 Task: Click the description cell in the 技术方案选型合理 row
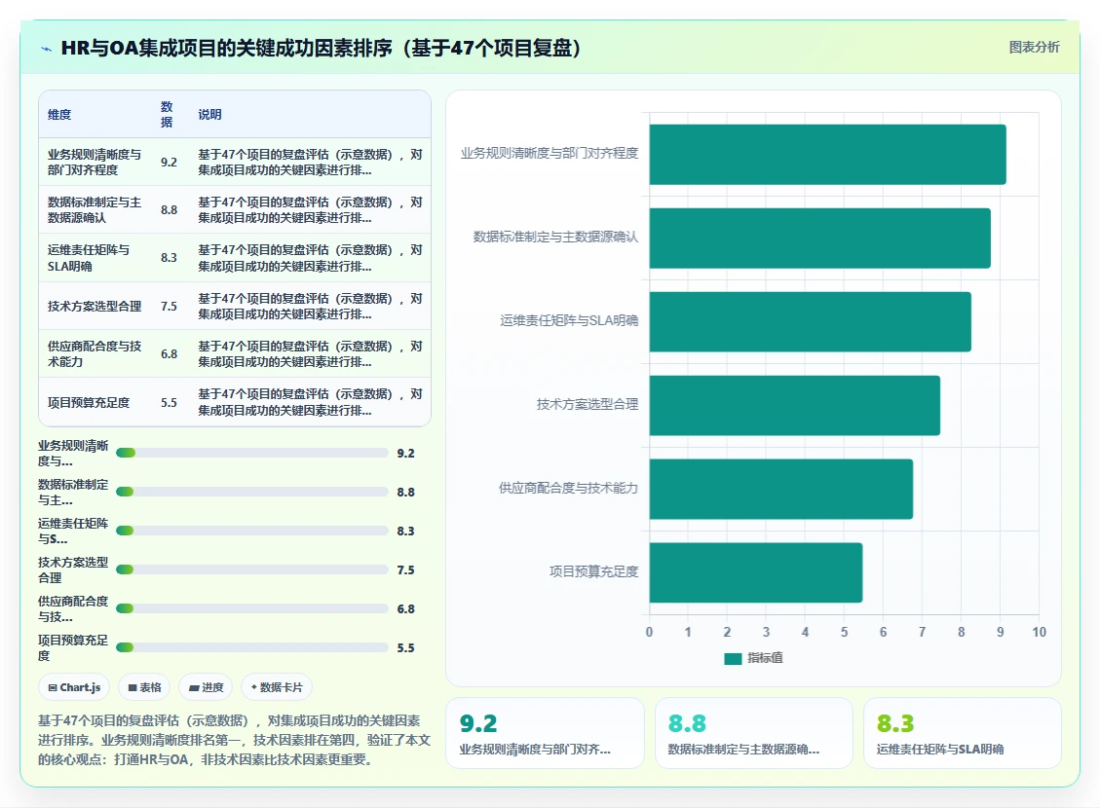tap(310, 307)
